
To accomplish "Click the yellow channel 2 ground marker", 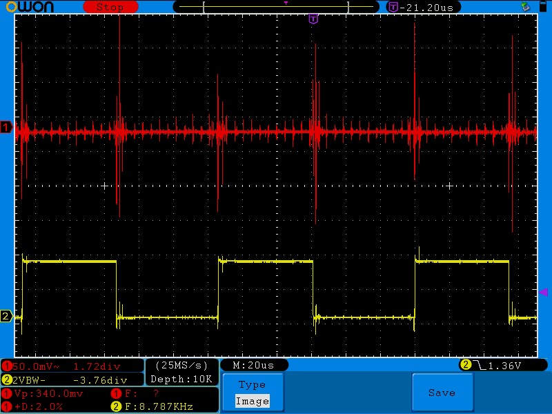I will pyautogui.click(x=6, y=316).
